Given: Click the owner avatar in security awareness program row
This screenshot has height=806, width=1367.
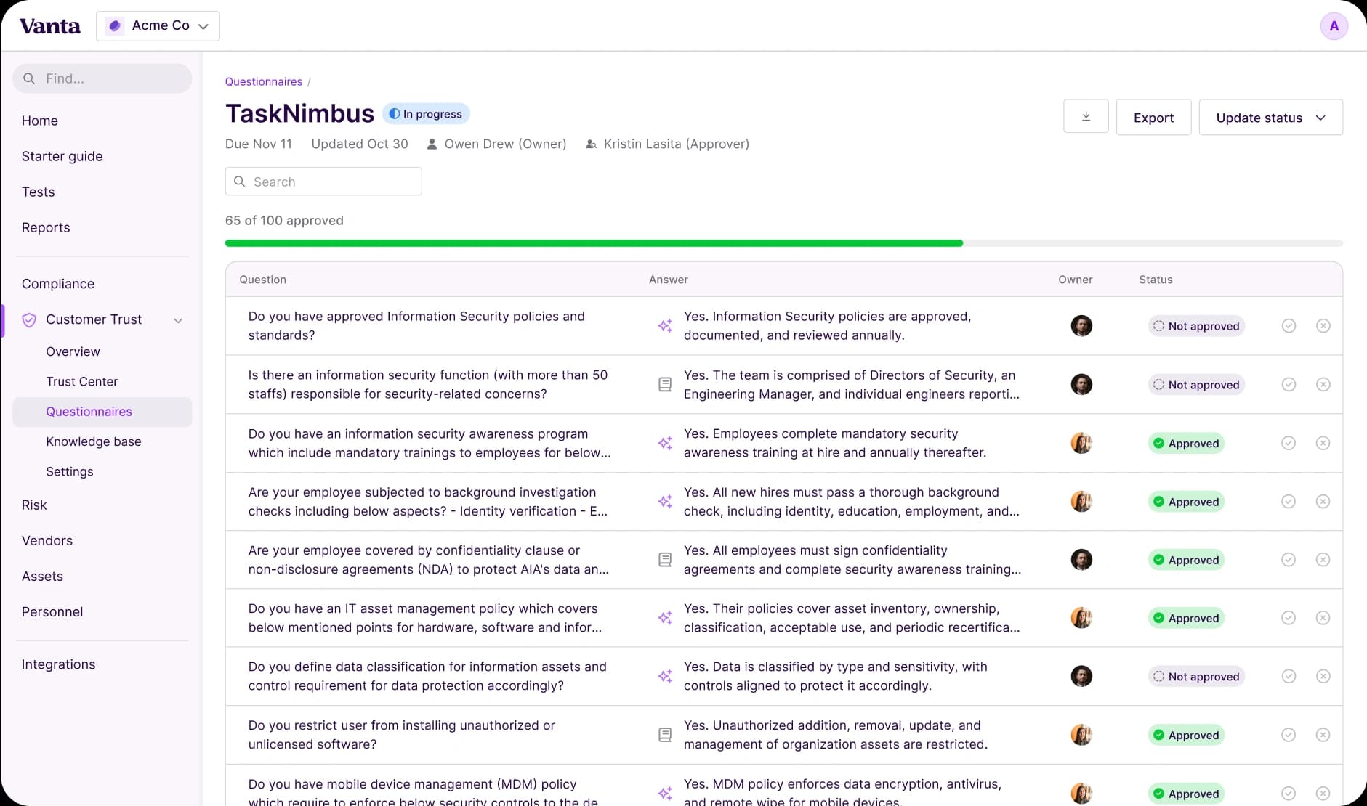Looking at the screenshot, I should click(x=1081, y=443).
